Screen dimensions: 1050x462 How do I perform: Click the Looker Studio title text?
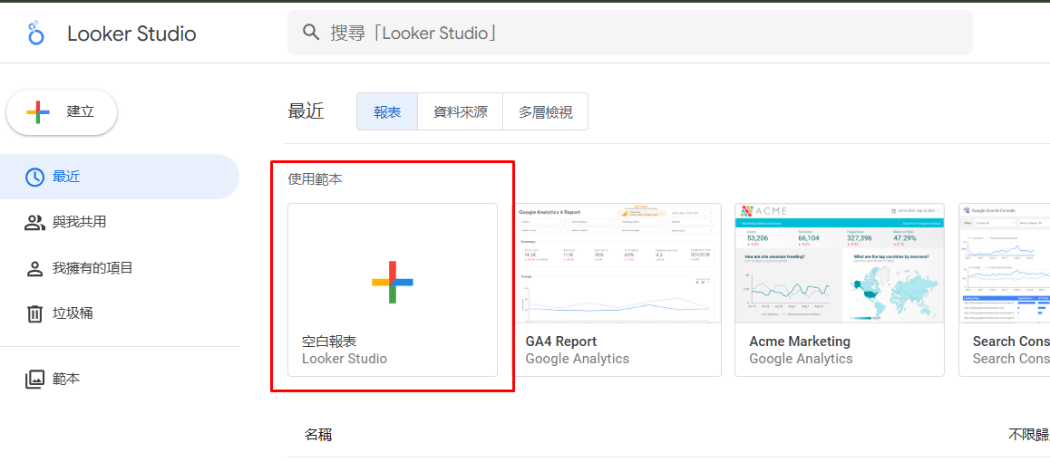click(131, 34)
